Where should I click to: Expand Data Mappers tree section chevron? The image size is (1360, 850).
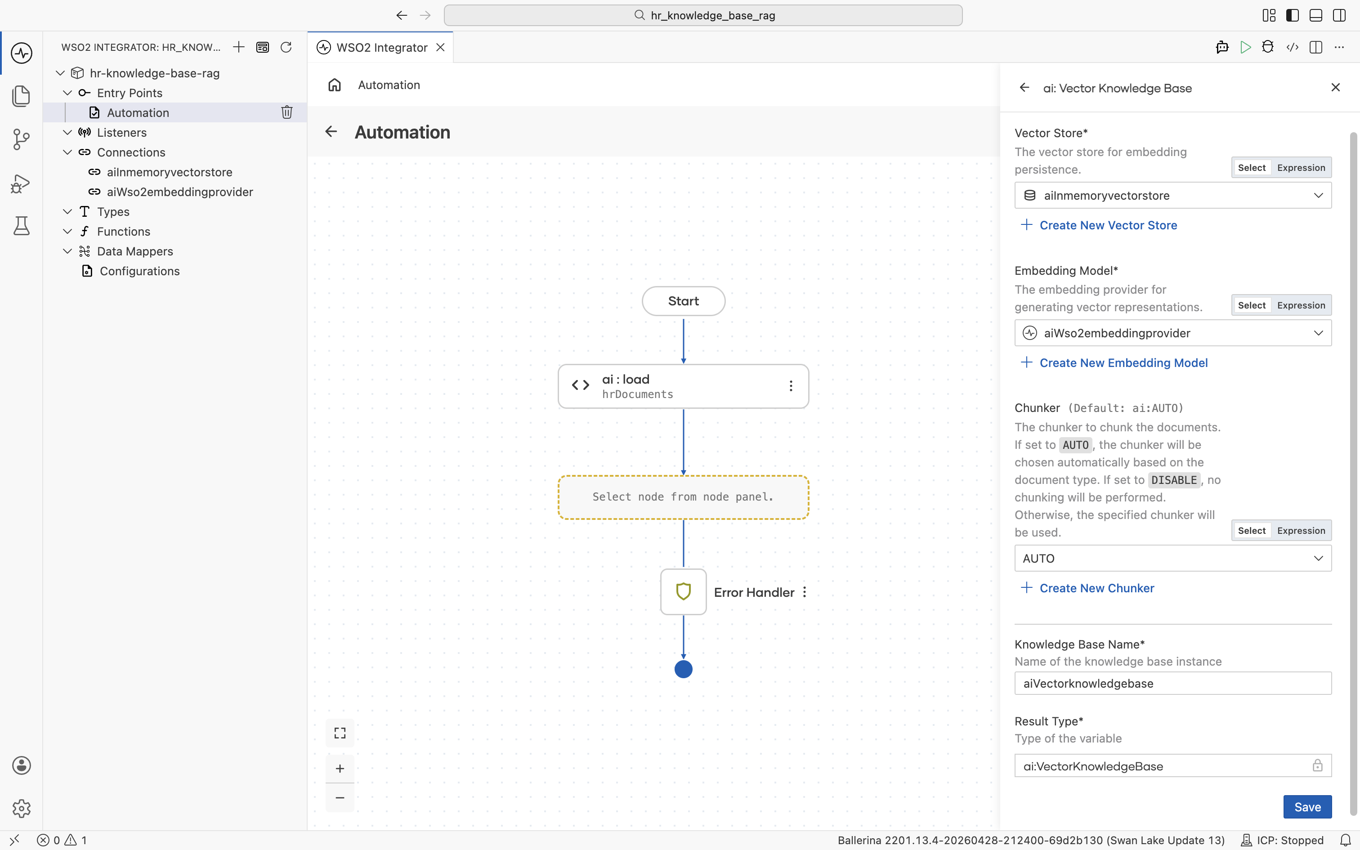point(67,251)
